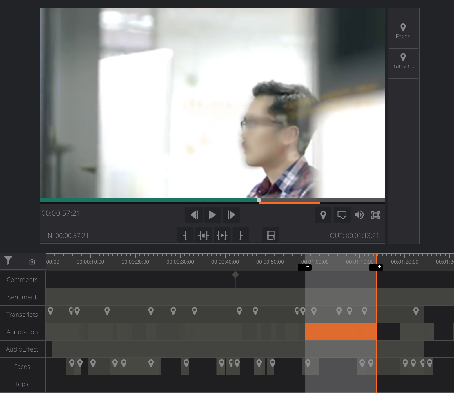Delete selection with the bracketed trash icon
This screenshot has height=393, width=454.
[x=204, y=235]
